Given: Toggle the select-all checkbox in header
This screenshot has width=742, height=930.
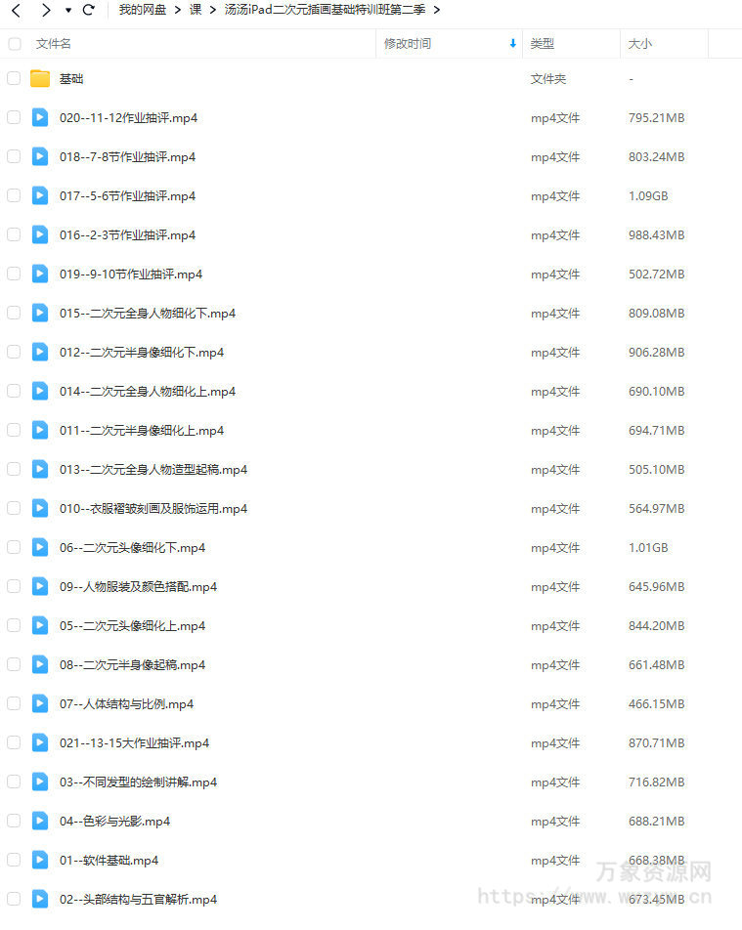Looking at the screenshot, I should 15,44.
